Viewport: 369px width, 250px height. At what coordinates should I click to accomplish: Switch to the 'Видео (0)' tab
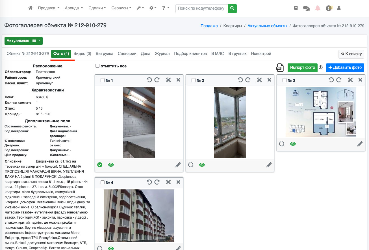(82, 54)
